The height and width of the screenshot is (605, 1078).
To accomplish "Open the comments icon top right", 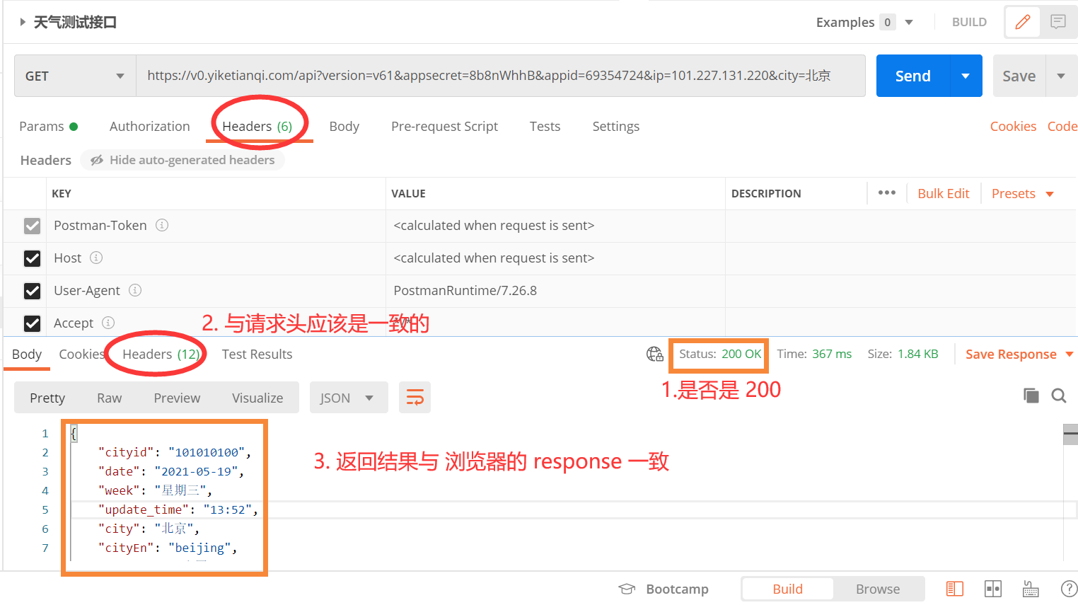I will (1057, 21).
